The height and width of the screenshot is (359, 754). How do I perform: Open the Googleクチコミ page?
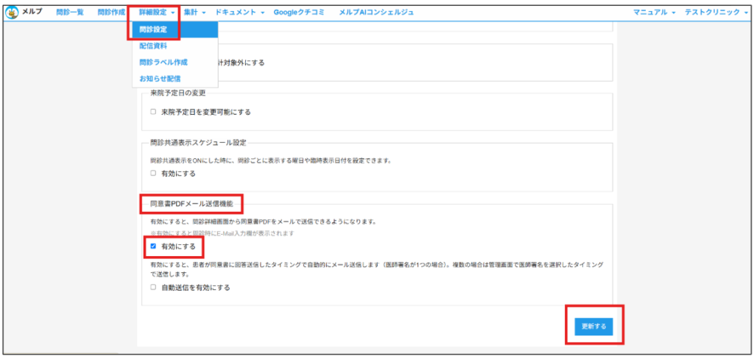tap(299, 13)
